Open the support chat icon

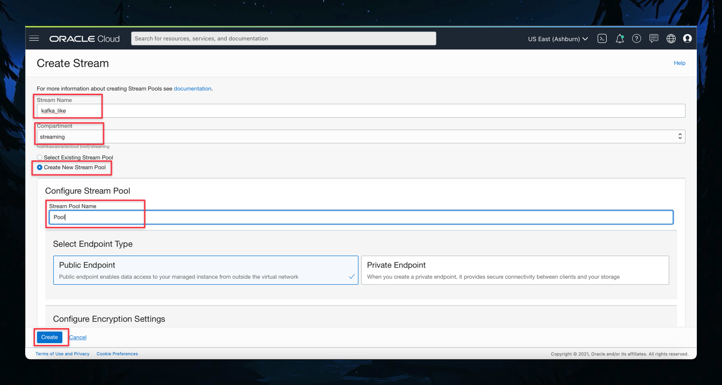[654, 39]
